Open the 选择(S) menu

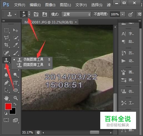tap(97, 5)
